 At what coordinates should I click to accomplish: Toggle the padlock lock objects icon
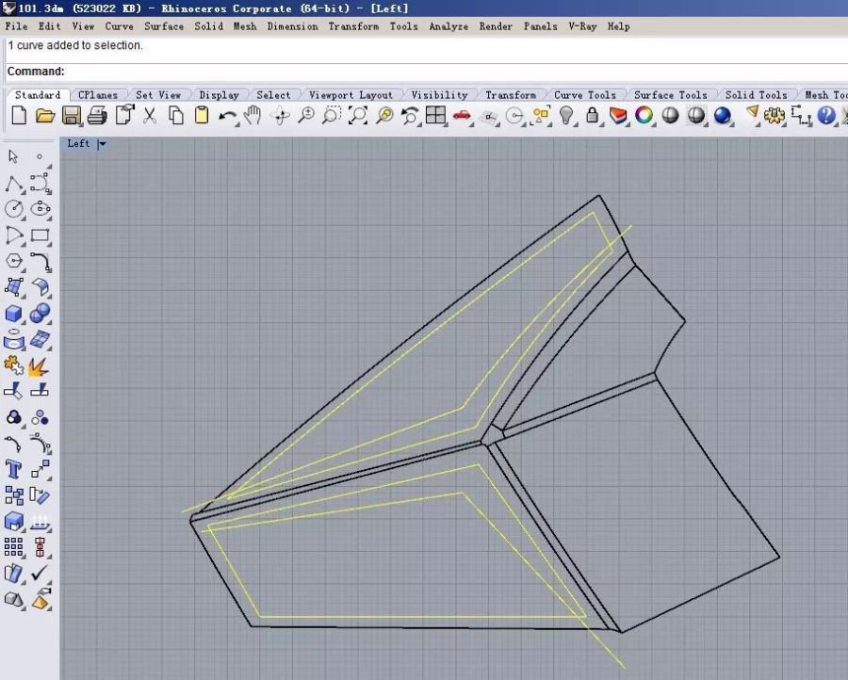click(x=592, y=116)
